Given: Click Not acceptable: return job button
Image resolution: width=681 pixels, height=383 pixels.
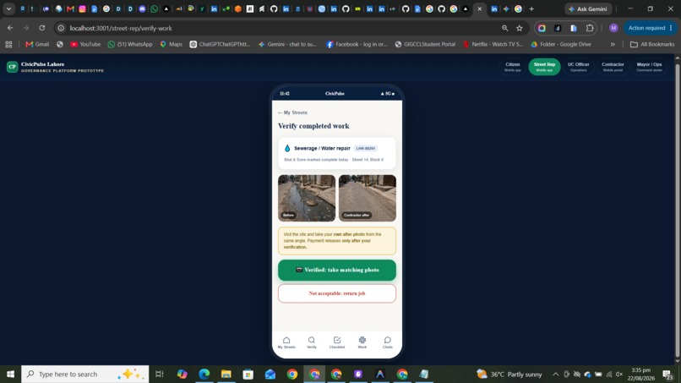Looking at the screenshot, I should [x=337, y=293].
